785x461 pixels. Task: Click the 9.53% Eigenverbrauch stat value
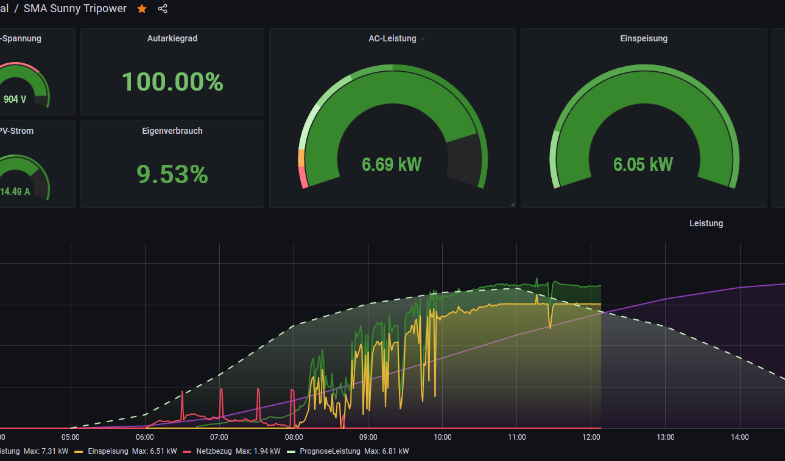pos(172,175)
